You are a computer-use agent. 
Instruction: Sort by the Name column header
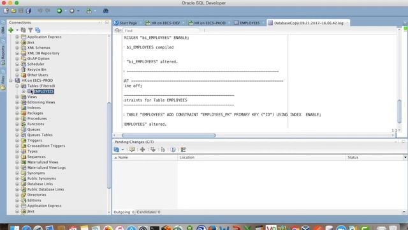(x=145, y=158)
